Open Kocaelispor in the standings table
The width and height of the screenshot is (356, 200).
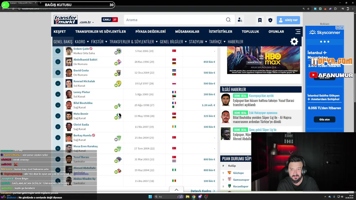tap(241, 186)
